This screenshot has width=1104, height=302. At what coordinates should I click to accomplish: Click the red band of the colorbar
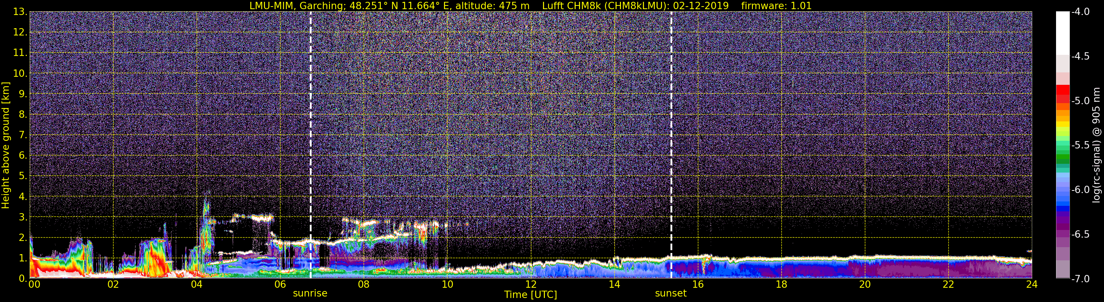click(x=1062, y=93)
